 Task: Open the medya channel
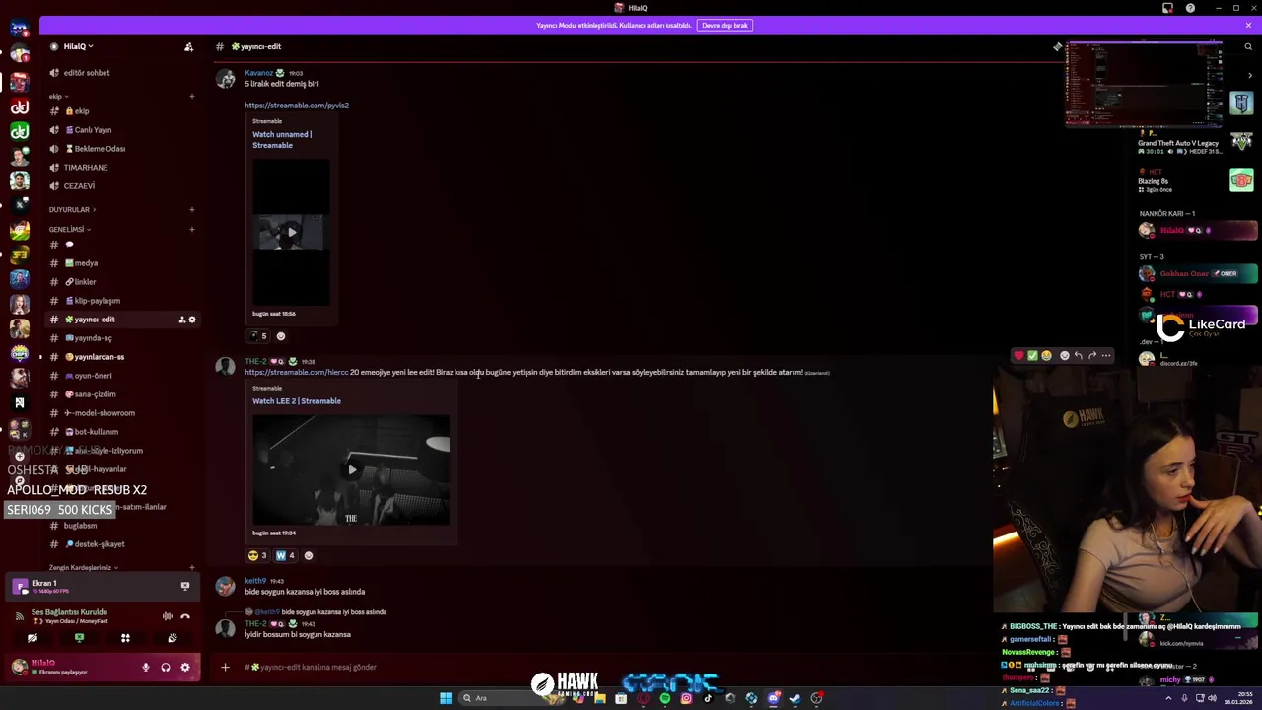pos(86,263)
